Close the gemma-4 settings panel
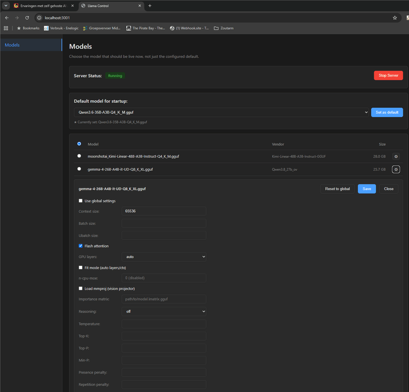409x392 pixels. pos(389,189)
